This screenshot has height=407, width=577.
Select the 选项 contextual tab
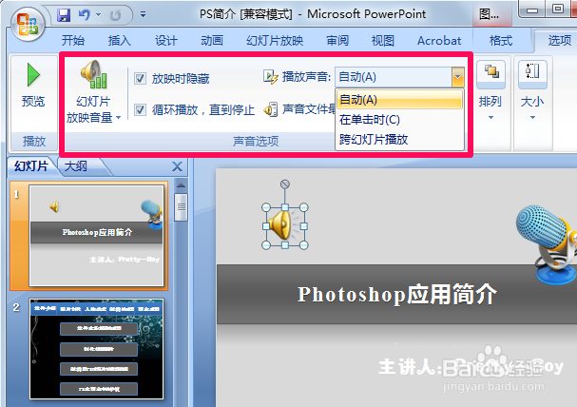(560, 41)
